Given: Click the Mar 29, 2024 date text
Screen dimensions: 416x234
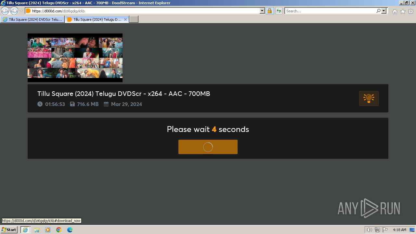Looking at the screenshot, I should [x=126, y=104].
